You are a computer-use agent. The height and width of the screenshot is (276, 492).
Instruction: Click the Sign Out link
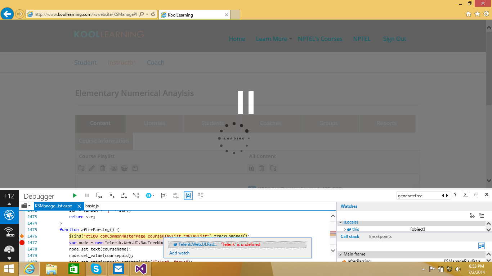(x=395, y=39)
